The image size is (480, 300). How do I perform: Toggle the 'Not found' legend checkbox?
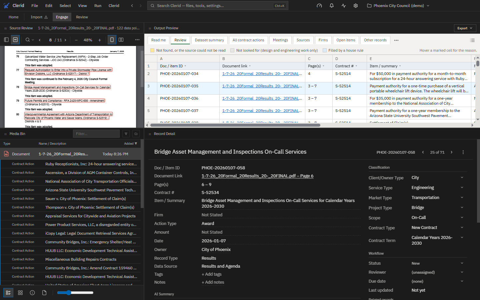(152, 50)
